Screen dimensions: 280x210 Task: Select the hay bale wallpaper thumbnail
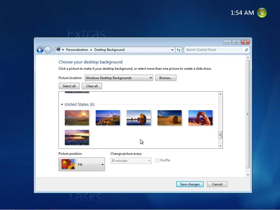click(x=170, y=118)
